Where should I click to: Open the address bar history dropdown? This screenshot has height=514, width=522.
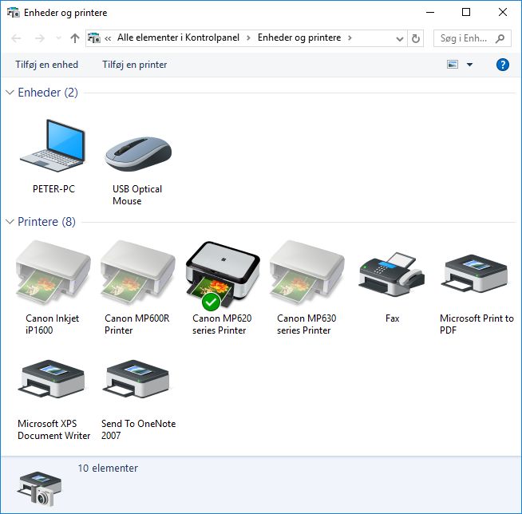(400, 38)
